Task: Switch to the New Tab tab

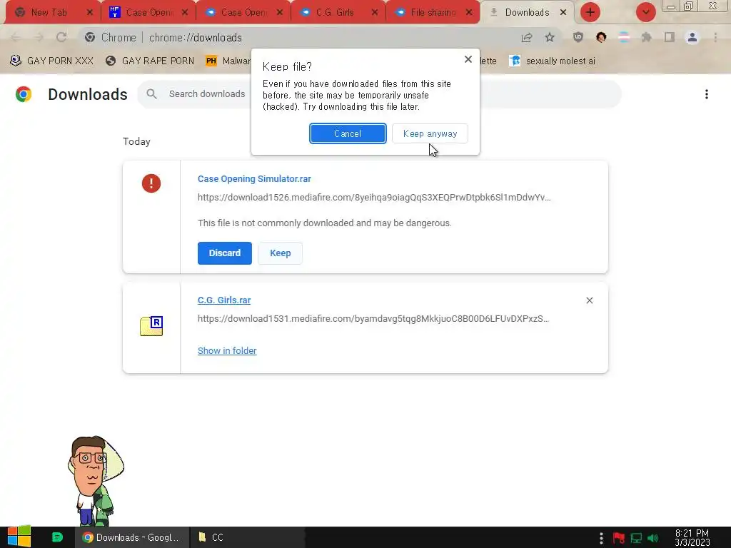Action: pyautogui.click(x=49, y=13)
